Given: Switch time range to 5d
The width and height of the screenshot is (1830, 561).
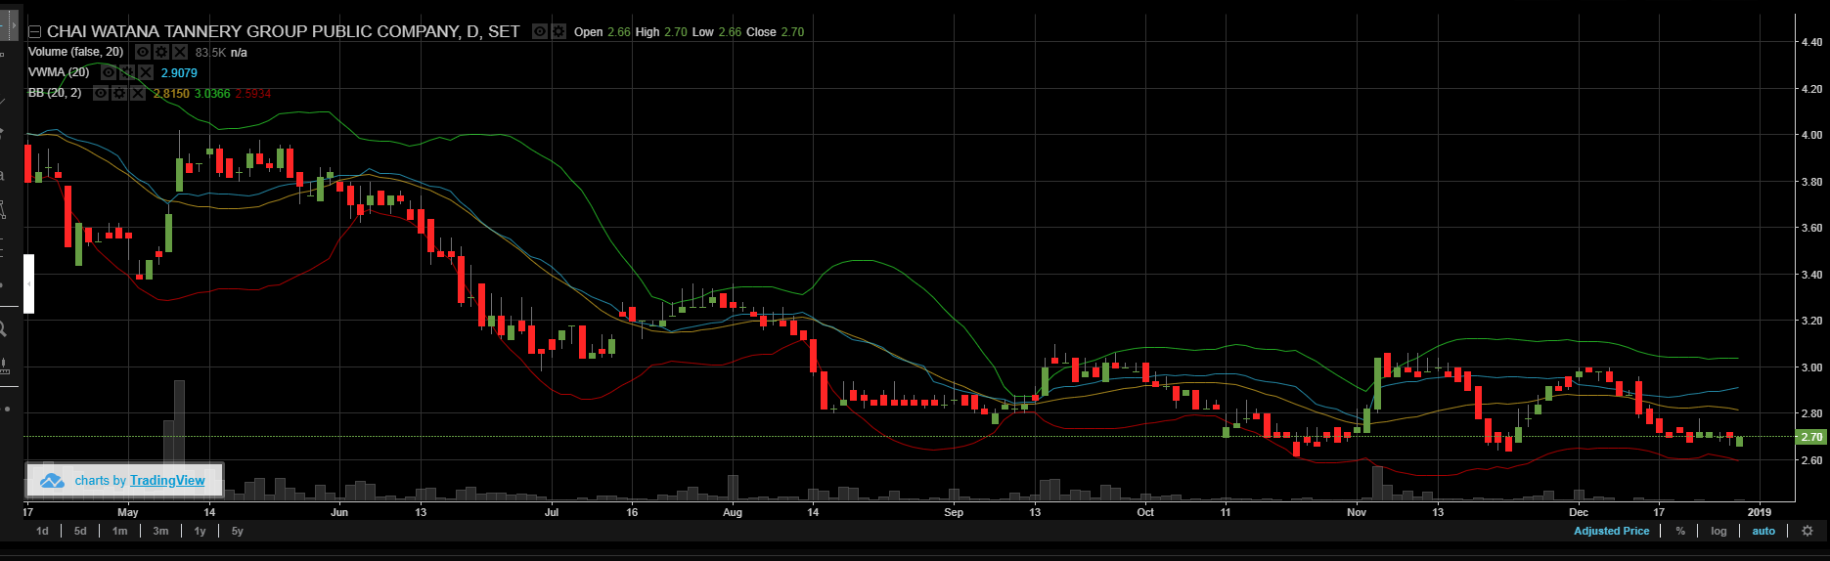Looking at the screenshot, I should coord(80,531).
